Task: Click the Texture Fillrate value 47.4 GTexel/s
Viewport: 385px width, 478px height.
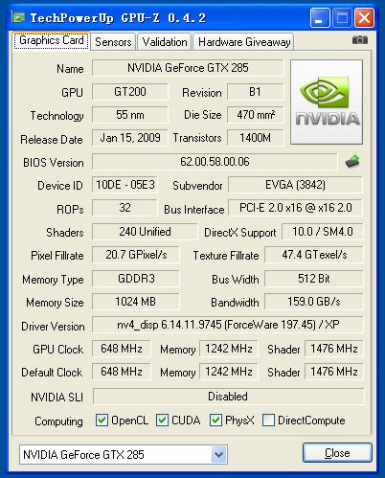Action: [x=314, y=255]
